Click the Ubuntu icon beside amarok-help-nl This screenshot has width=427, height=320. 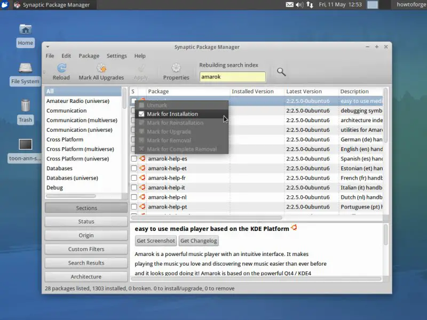click(143, 197)
